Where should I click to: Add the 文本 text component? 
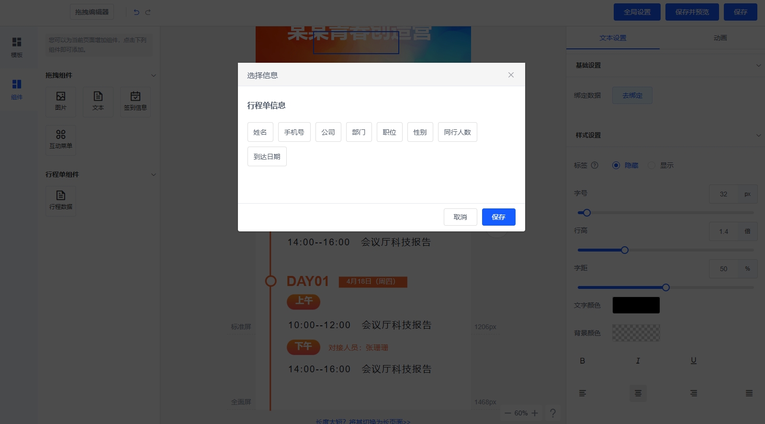pos(98,101)
